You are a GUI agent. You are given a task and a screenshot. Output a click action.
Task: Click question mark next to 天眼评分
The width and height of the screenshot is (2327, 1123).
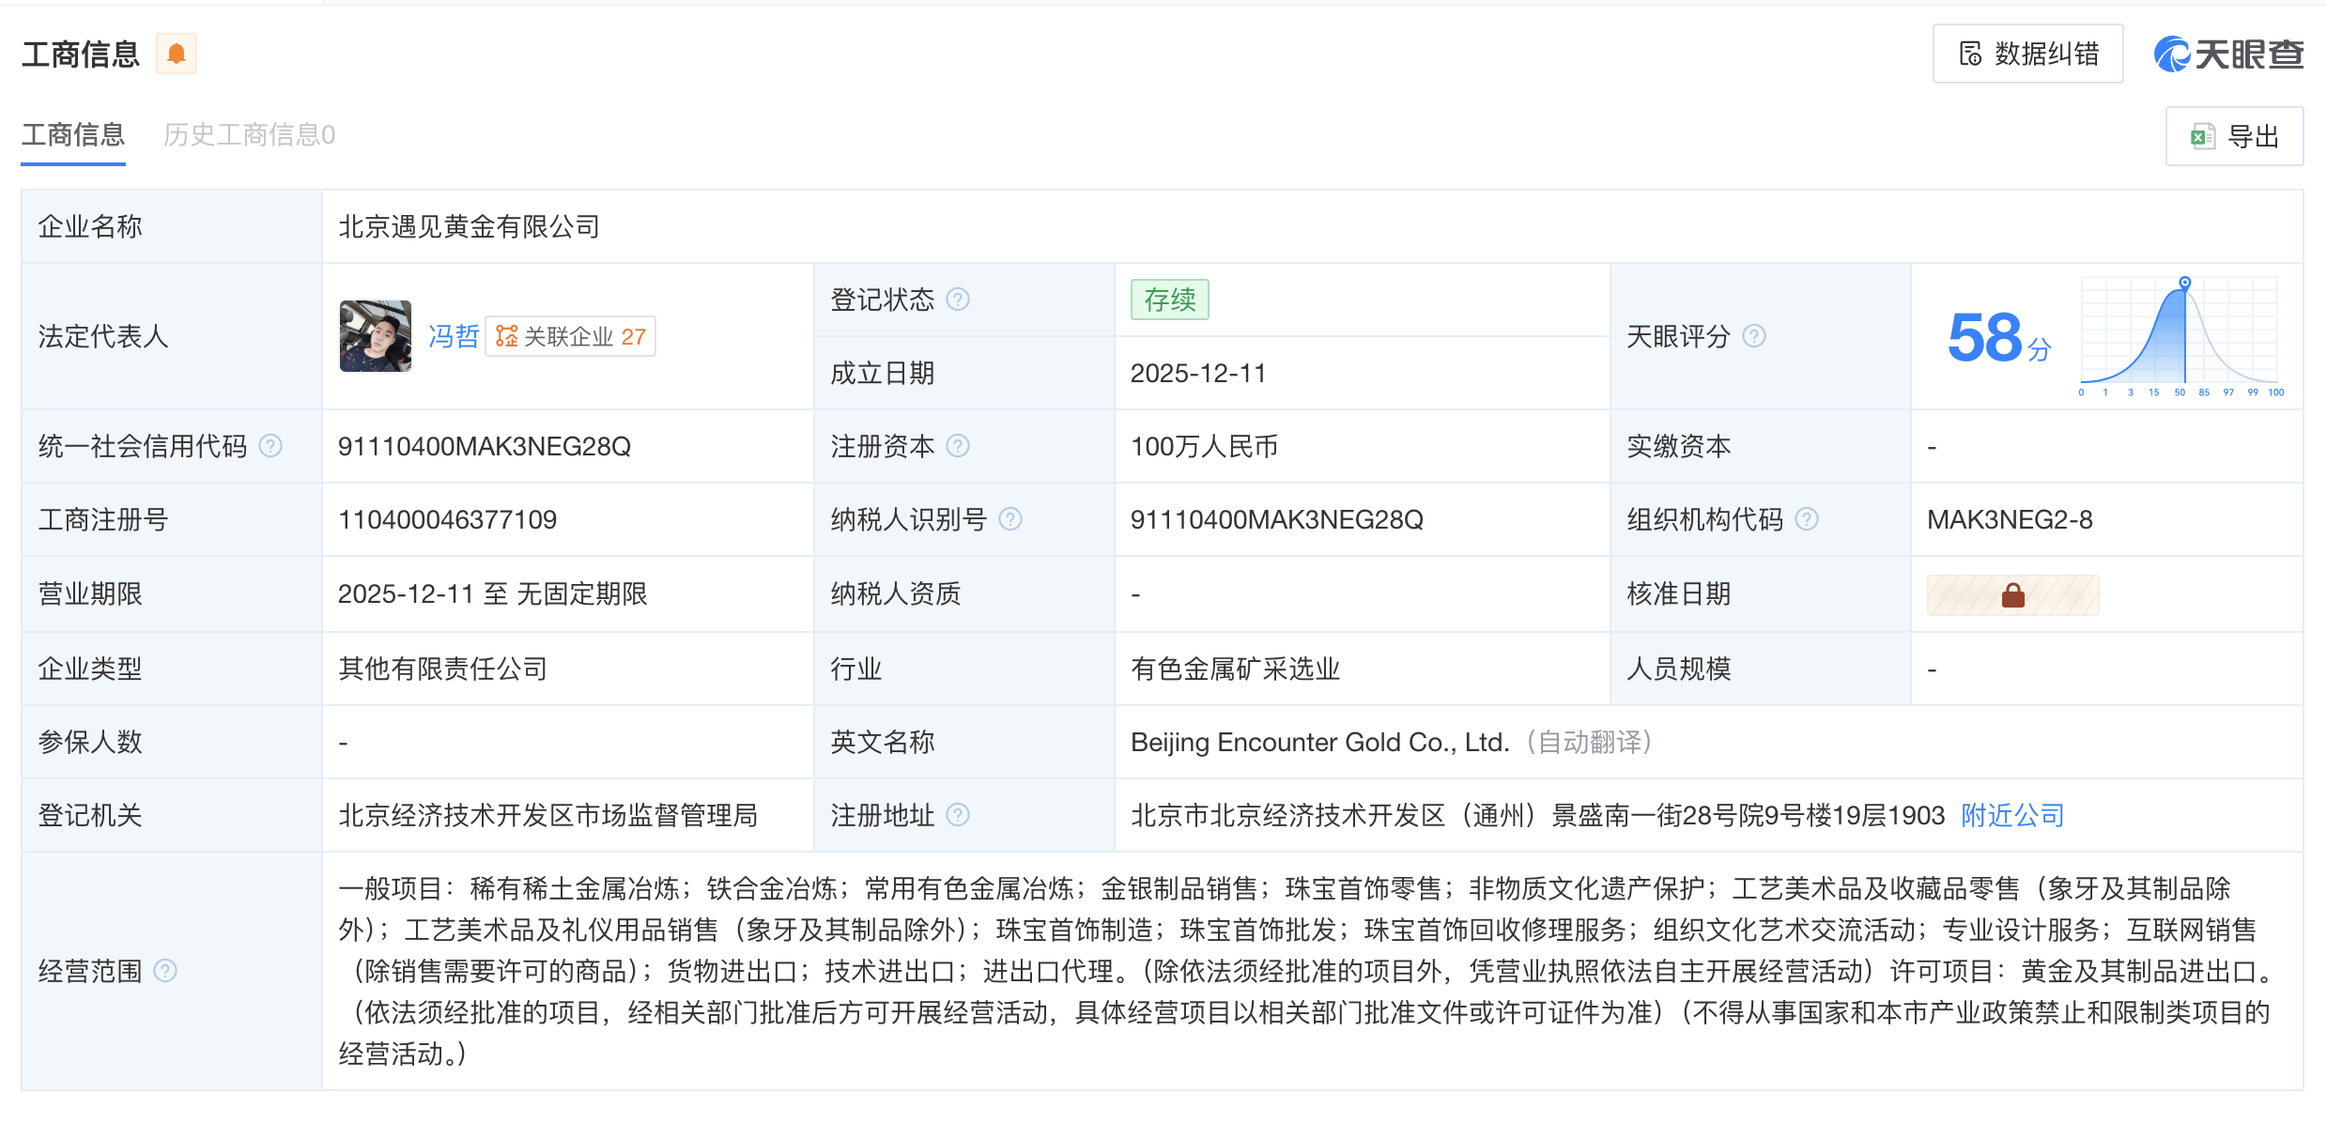[x=1753, y=336]
